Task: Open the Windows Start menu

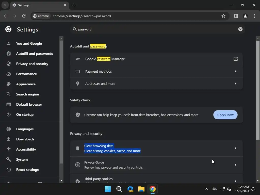Action: click(108, 189)
